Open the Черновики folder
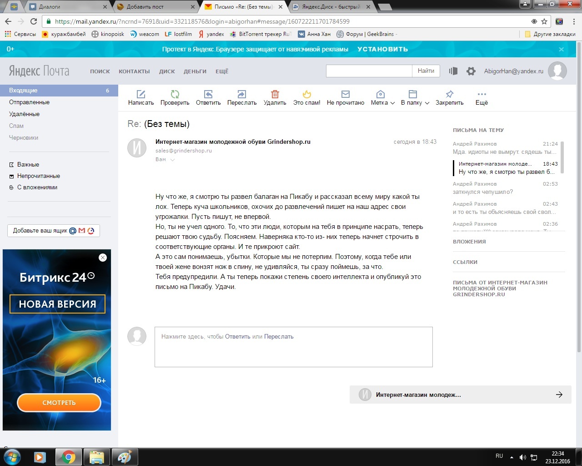582x466 pixels. pos(24,138)
